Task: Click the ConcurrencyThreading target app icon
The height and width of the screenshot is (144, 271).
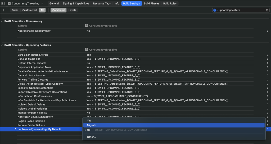Action: (9, 3)
